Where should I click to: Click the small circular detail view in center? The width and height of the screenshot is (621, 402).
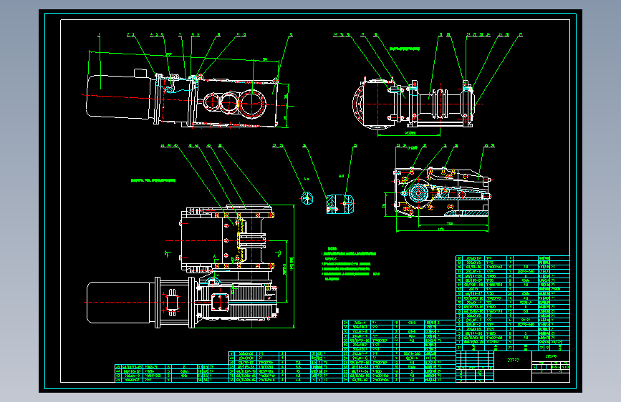pos(307,198)
